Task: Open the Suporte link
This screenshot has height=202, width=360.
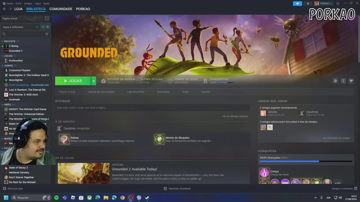Action: [x=206, y=92]
